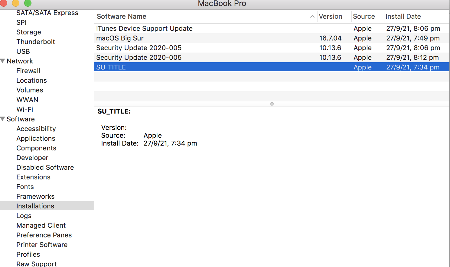The image size is (450, 267).
Task: Open Extensions under Software
Action: (33, 177)
